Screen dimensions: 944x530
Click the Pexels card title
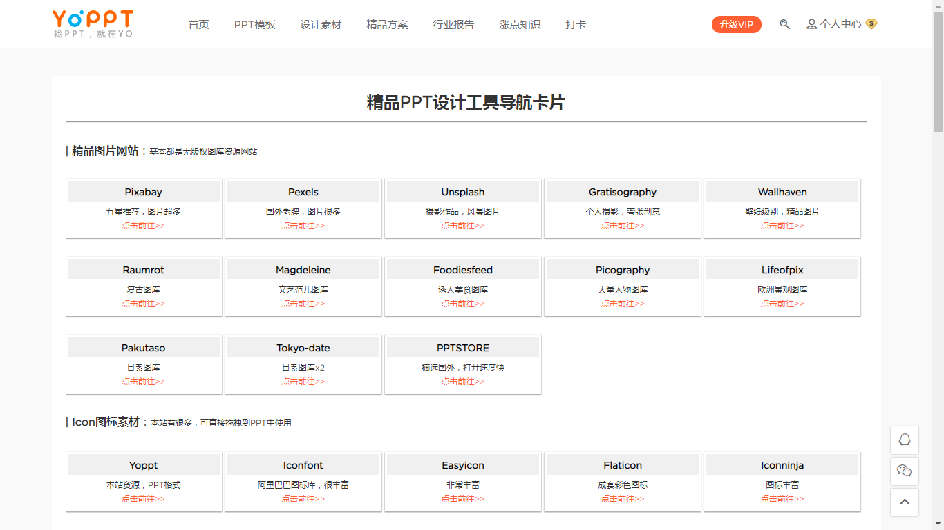(x=303, y=192)
